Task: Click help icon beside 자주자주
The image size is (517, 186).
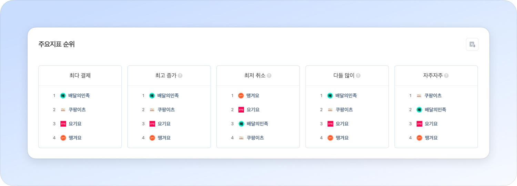Action: [446, 76]
